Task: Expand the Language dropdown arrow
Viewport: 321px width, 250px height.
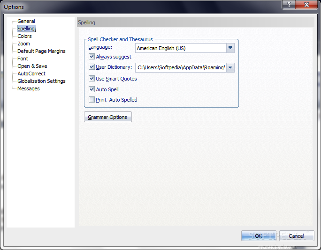Action: point(230,48)
